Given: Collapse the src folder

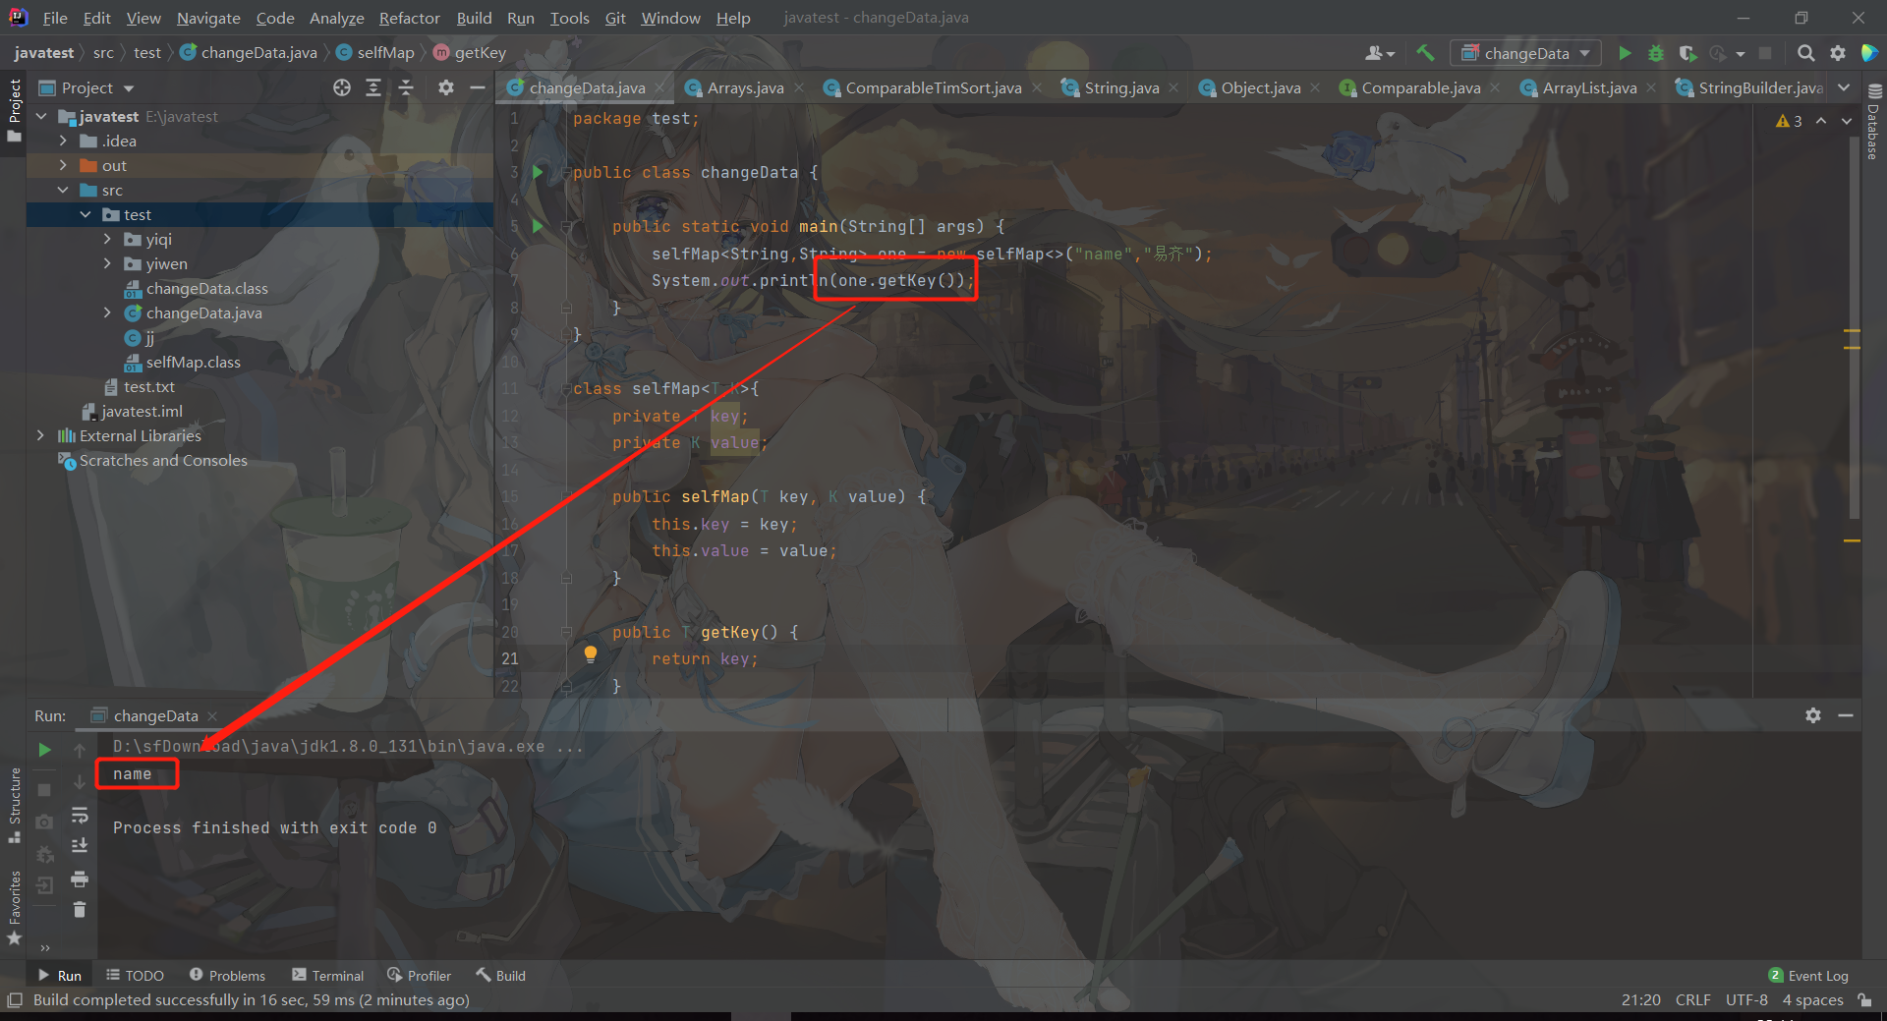Looking at the screenshot, I should (63, 190).
